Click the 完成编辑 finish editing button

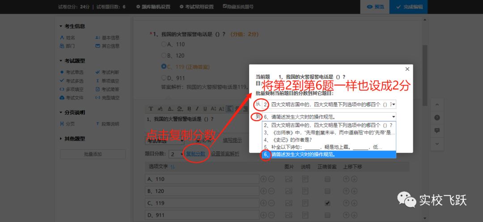[x=408, y=7]
